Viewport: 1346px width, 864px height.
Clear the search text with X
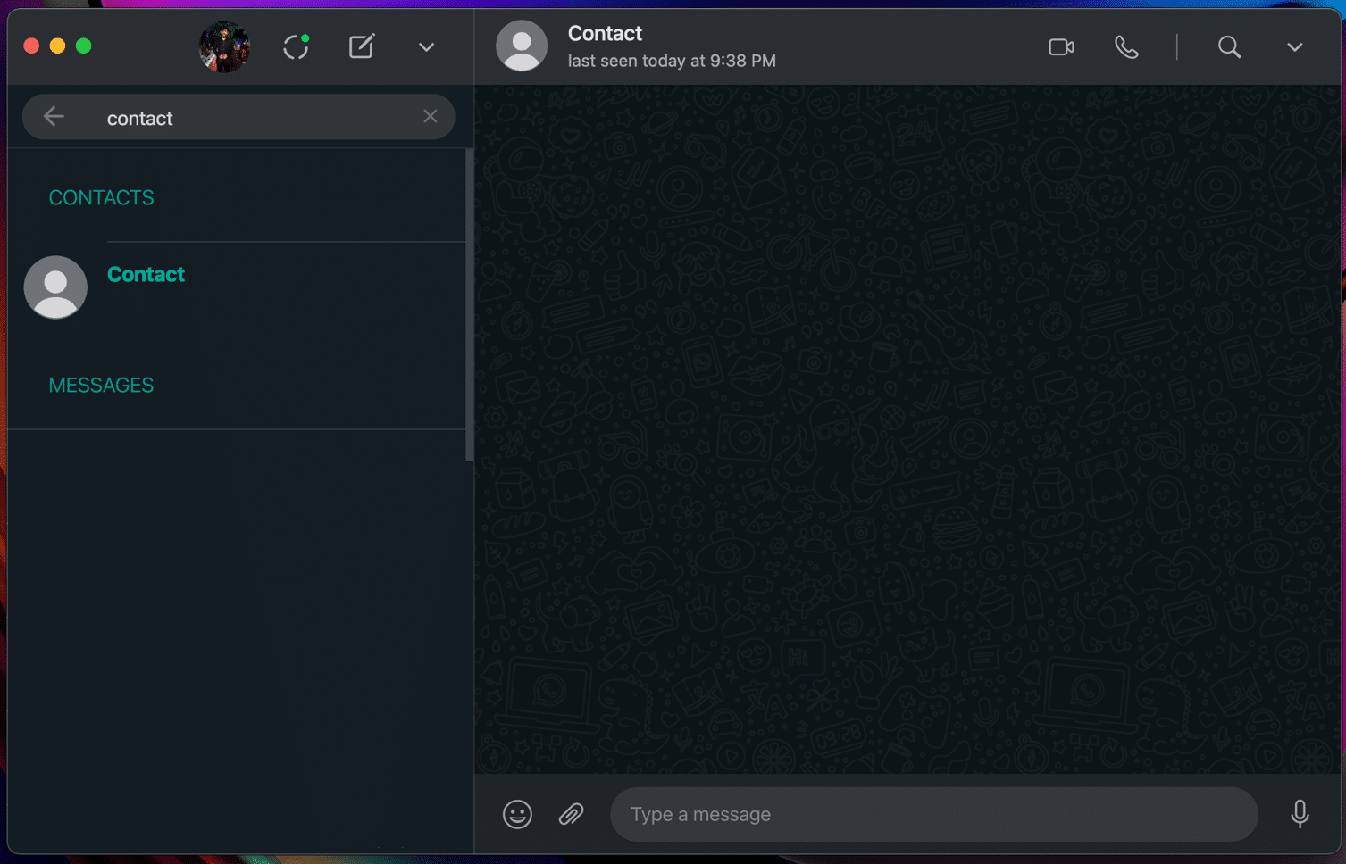[431, 117]
